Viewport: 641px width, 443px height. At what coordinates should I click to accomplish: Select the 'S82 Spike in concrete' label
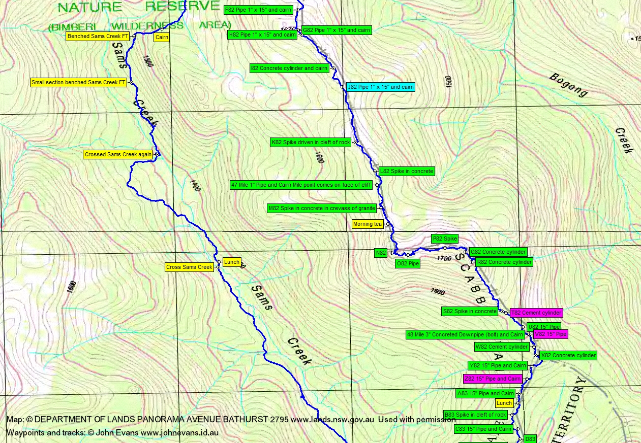pos(470,311)
